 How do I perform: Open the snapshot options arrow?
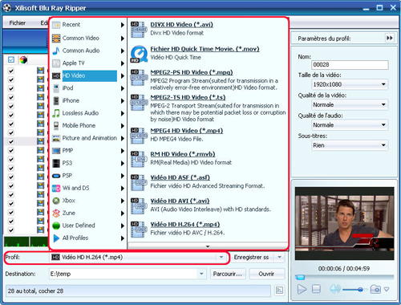(x=387, y=289)
